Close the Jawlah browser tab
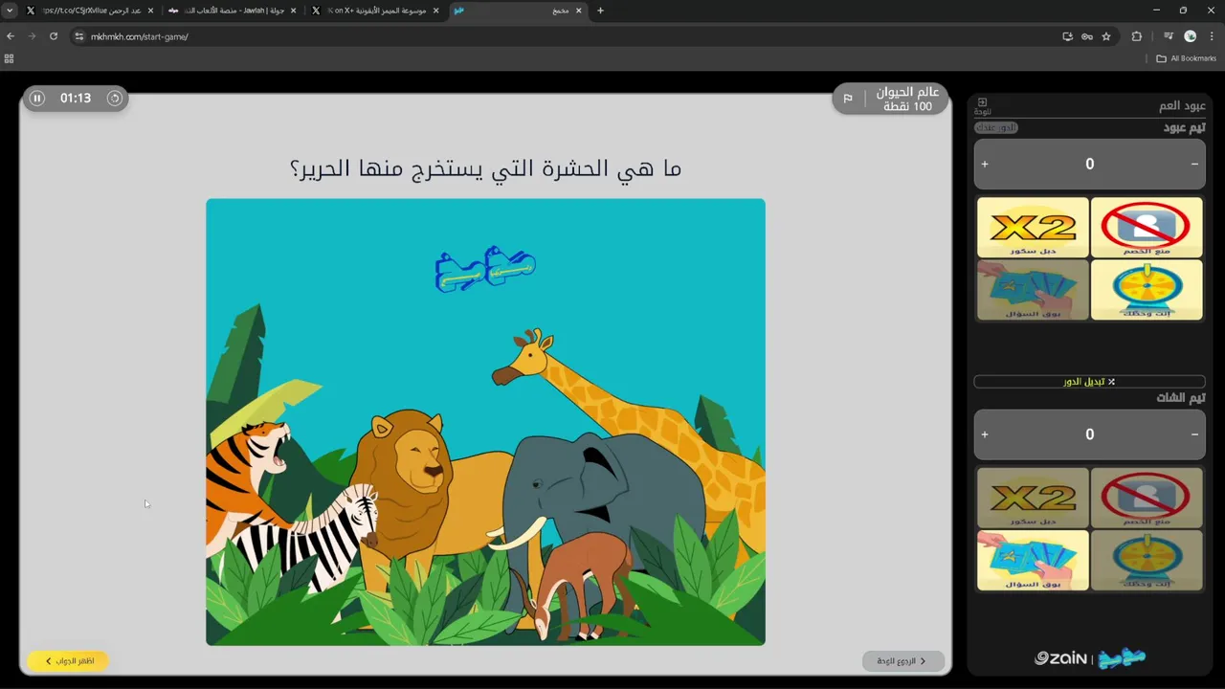The height and width of the screenshot is (689, 1225). (x=294, y=11)
